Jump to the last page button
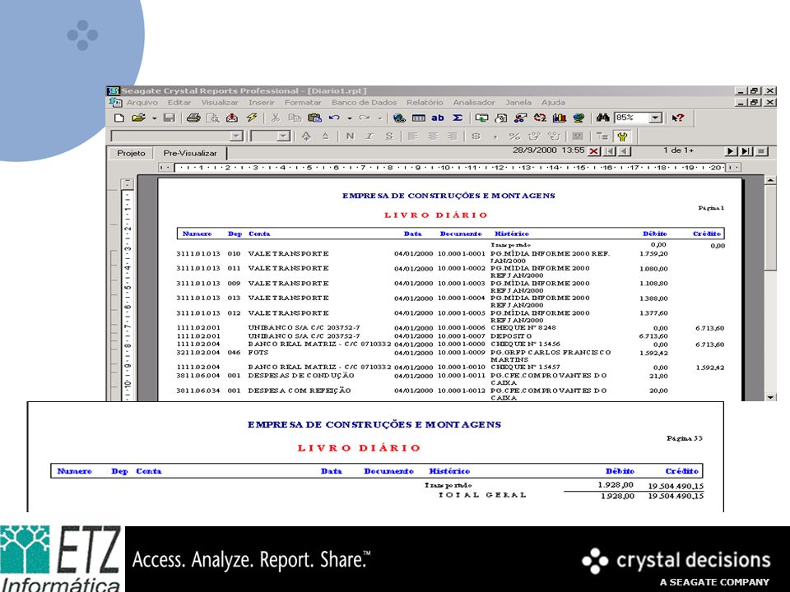790x592 pixels. pyautogui.click(x=746, y=151)
